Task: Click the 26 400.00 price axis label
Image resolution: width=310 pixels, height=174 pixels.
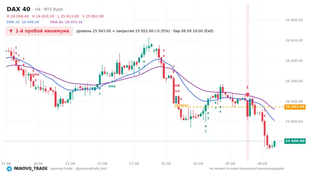Action: click(x=294, y=60)
